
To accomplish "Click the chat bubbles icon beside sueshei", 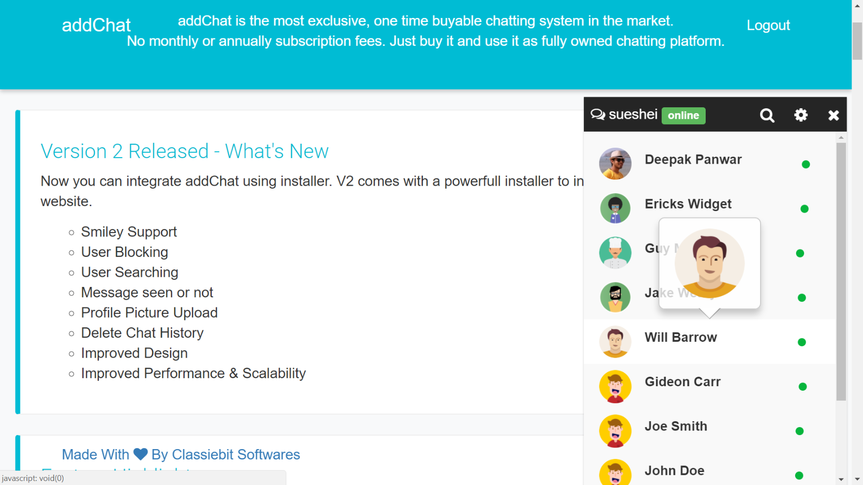I will [598, 115].
